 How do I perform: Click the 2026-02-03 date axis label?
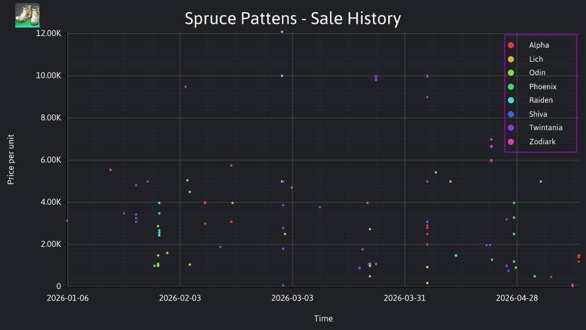click(179, 298)
